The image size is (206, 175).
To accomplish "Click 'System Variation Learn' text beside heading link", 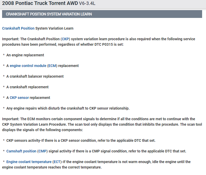I will coord(54,28).
